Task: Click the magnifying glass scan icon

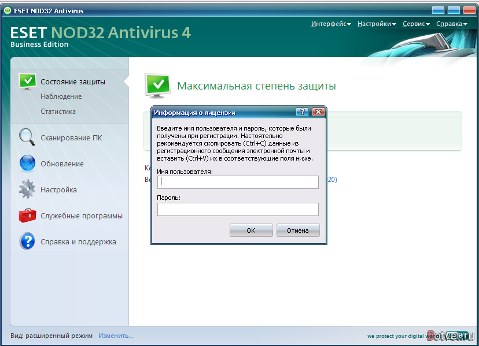Action: tap(27, 137)
